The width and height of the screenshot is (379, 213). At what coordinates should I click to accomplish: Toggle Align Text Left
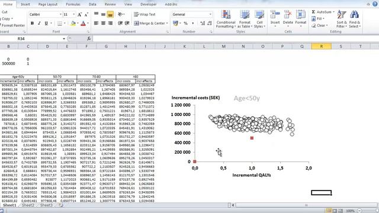pyautogui.click(x=96, y=23)
